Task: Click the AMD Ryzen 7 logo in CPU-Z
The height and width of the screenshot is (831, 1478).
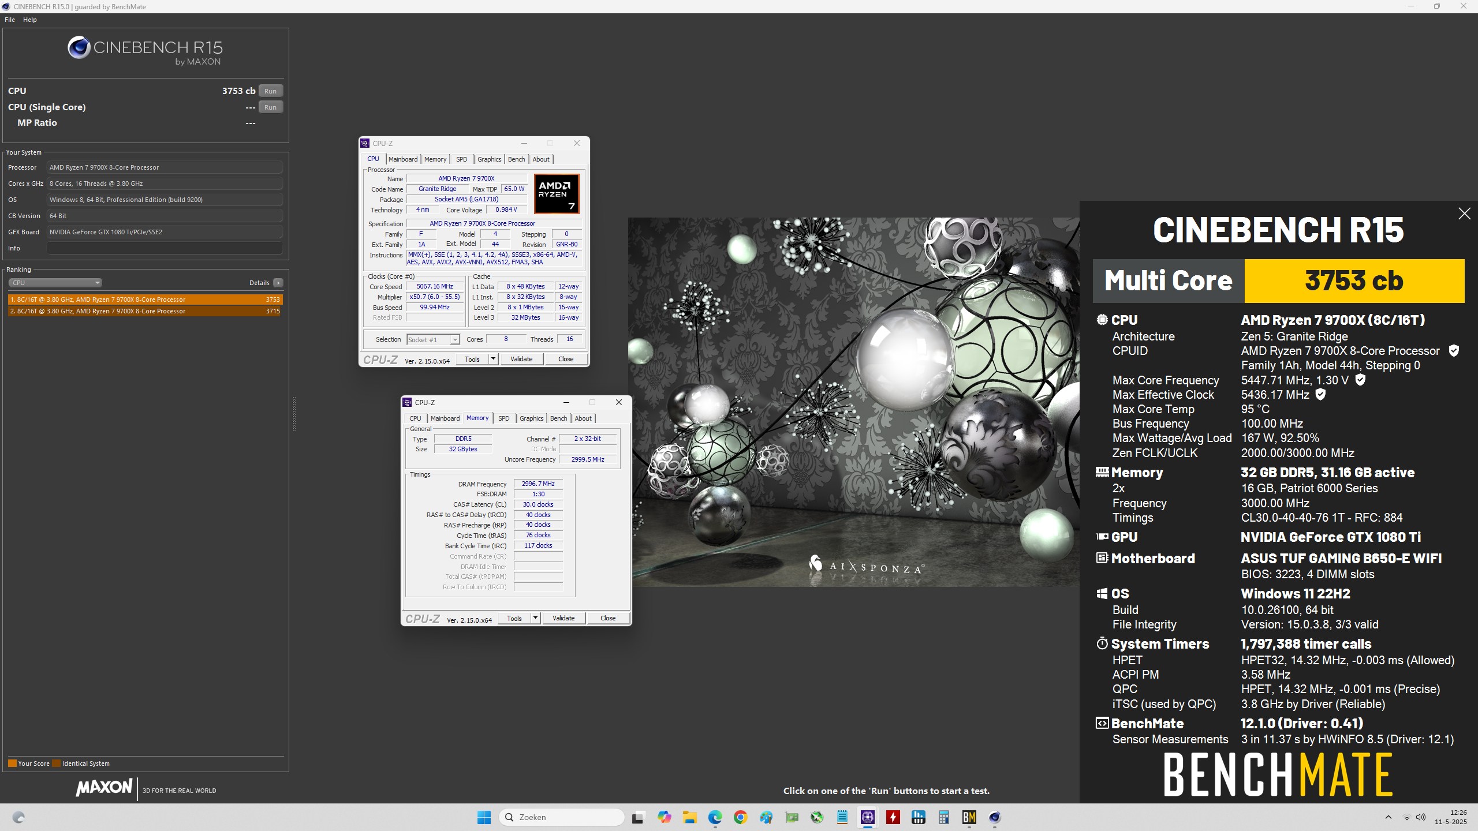Action: tap(557, 194)
